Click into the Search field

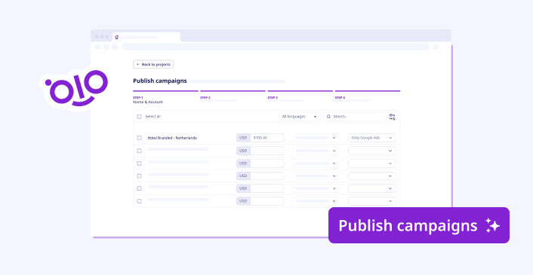point(354,117)
